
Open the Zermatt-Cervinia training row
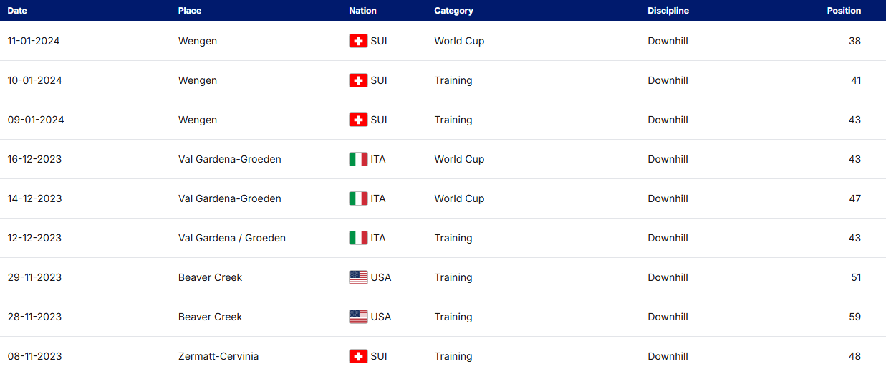tap(218, 357)
